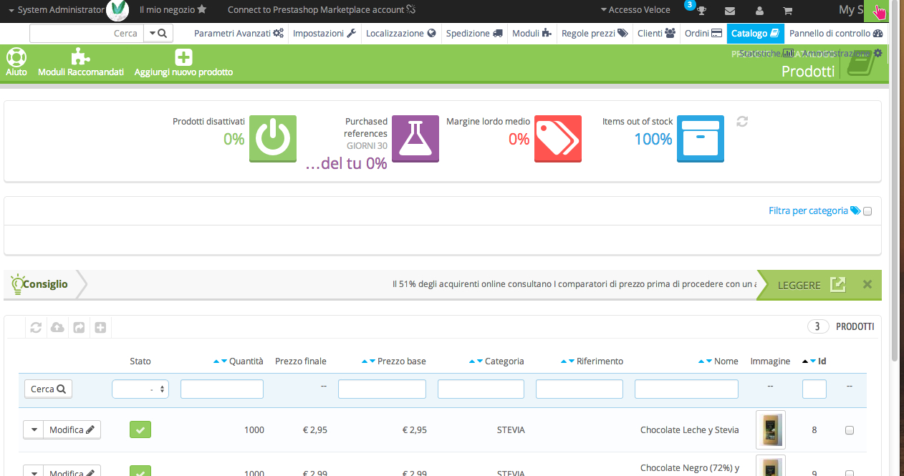The width and height of the screenshot is (904, 476).
Task: Sort Id column ascending
Action: click(x=805, y=361)
